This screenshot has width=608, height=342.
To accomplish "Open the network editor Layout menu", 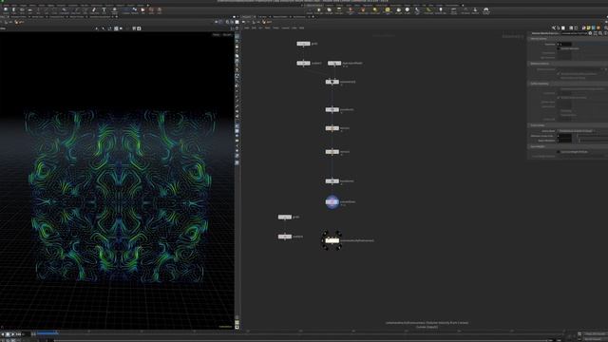I will [285, 28].
